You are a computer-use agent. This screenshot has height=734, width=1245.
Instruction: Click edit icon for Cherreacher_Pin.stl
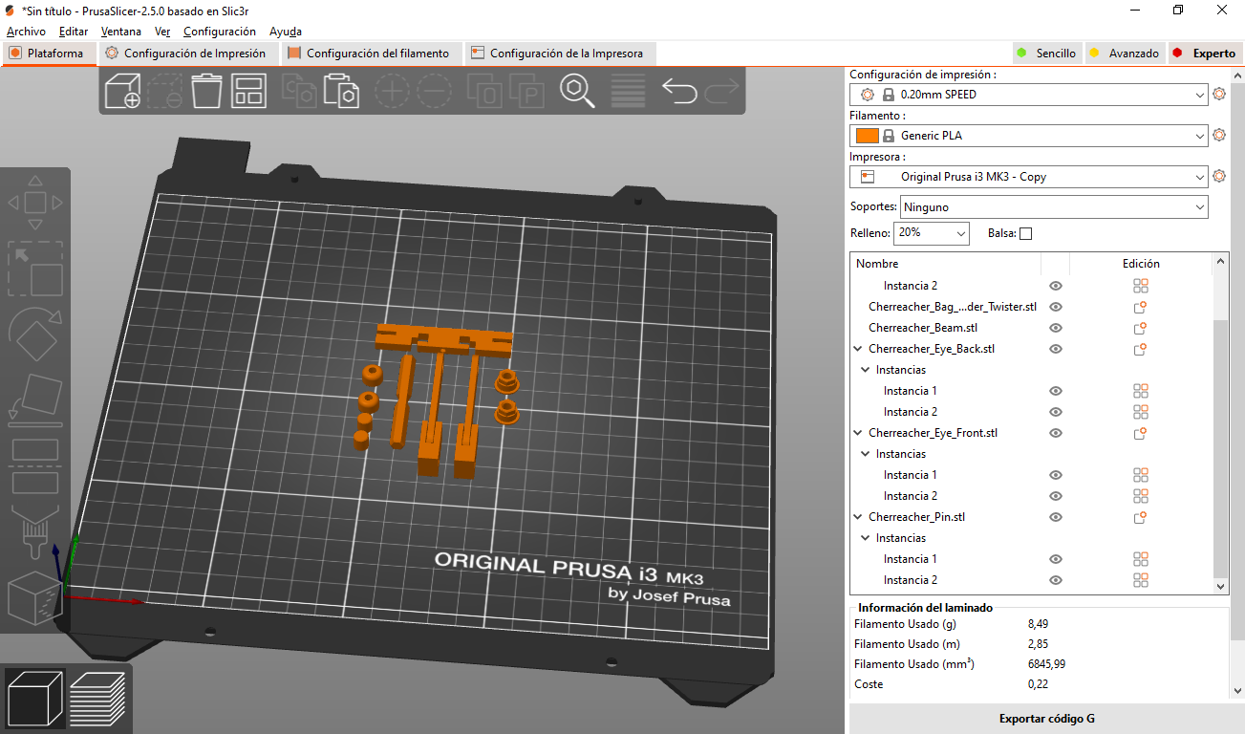click(x=1140, y=517)
